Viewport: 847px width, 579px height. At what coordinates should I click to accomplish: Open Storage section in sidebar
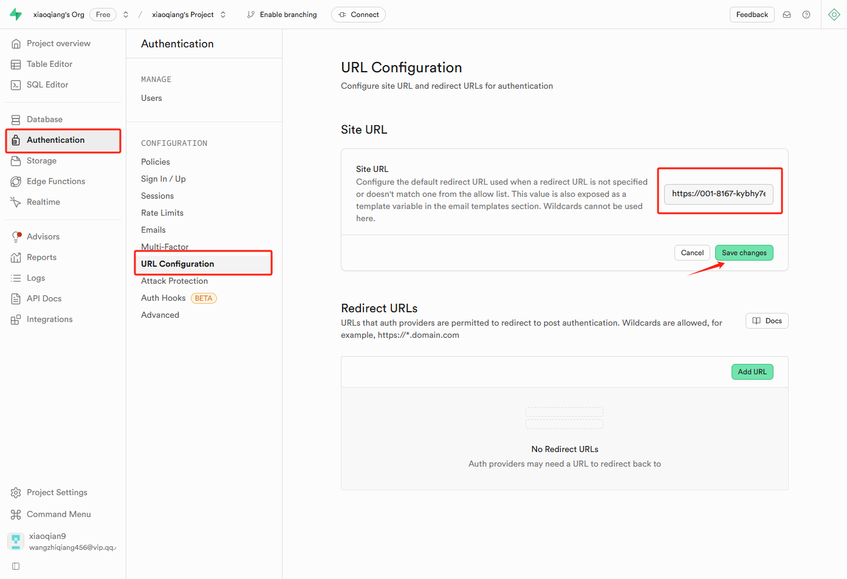[41, 161]
